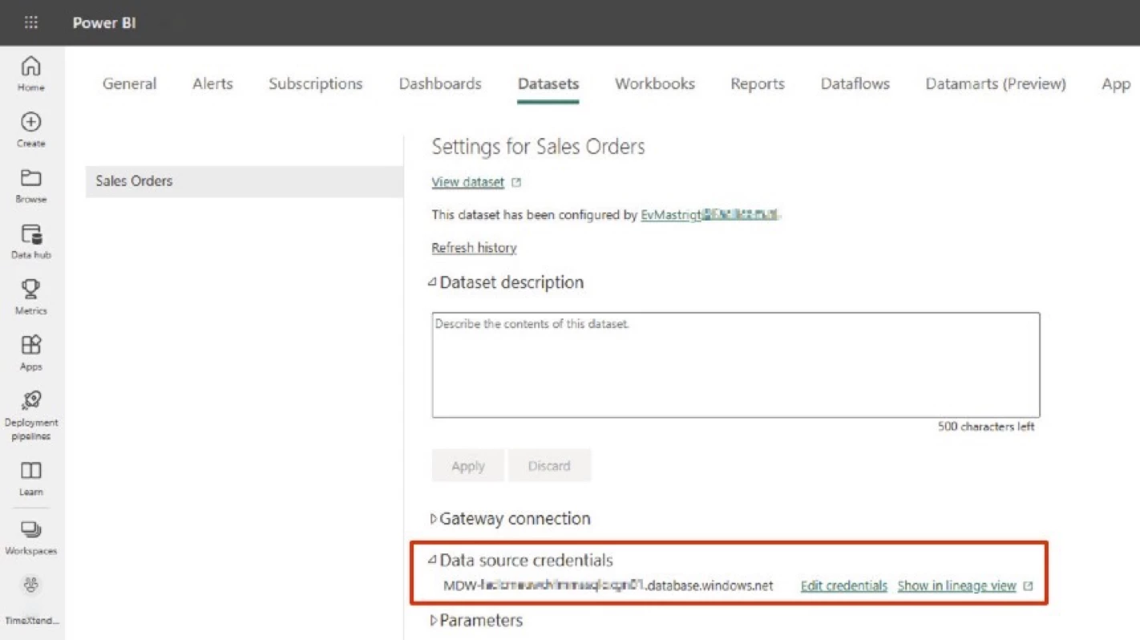Screen dimensions: 1140x640
Task: Expand the Parameters section
Action: pos(434,621)
